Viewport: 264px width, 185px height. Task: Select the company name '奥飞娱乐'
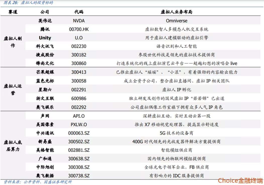point(45,107)
